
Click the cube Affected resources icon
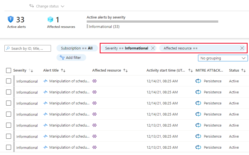(50, 20)
